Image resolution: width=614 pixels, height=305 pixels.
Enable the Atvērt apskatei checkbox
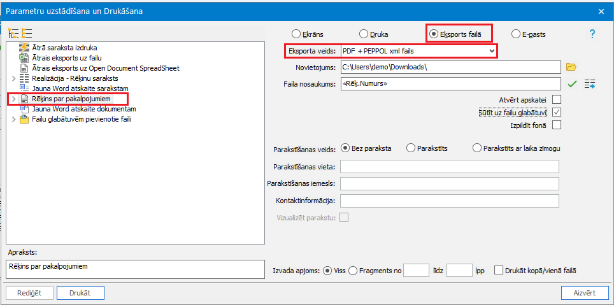557,99
